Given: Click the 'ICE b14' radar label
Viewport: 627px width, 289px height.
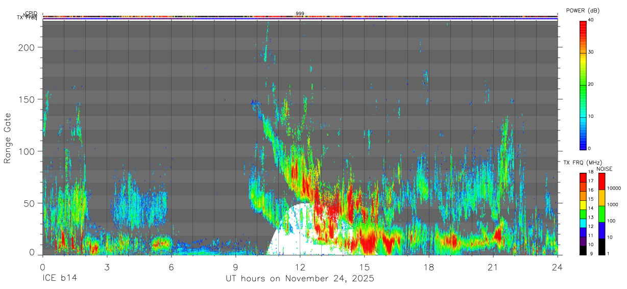Looking at the screenshot, I should point(59,279).
